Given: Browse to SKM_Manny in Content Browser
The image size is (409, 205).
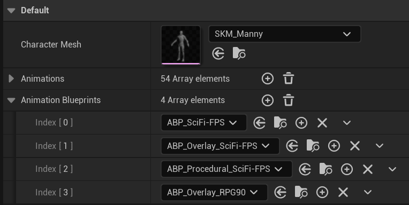Looking at the screenshot, I should tap(239, 53).
